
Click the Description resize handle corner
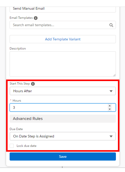coord(114,75)
